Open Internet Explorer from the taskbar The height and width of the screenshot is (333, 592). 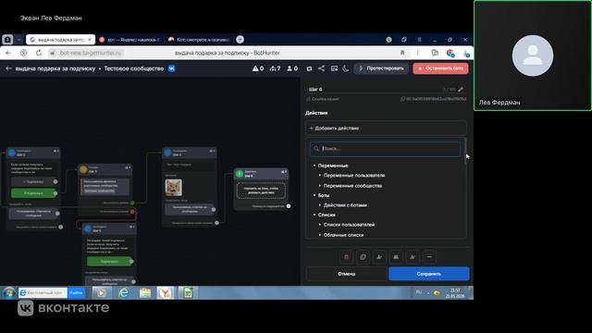coord(123,292)
